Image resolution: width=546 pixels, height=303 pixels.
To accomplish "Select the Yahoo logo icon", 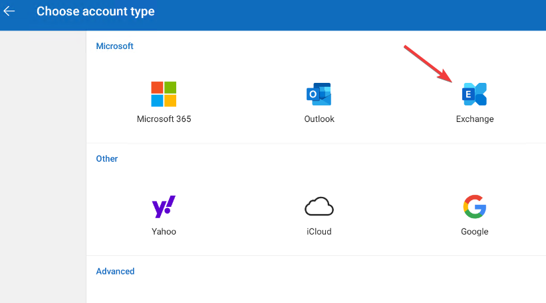I will [164, 206].
